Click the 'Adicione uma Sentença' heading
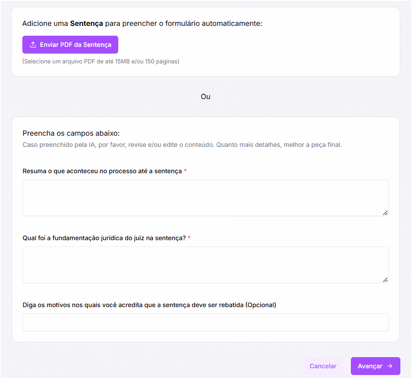Viewport: 412px width, 379px height. (x=142, y=23)
